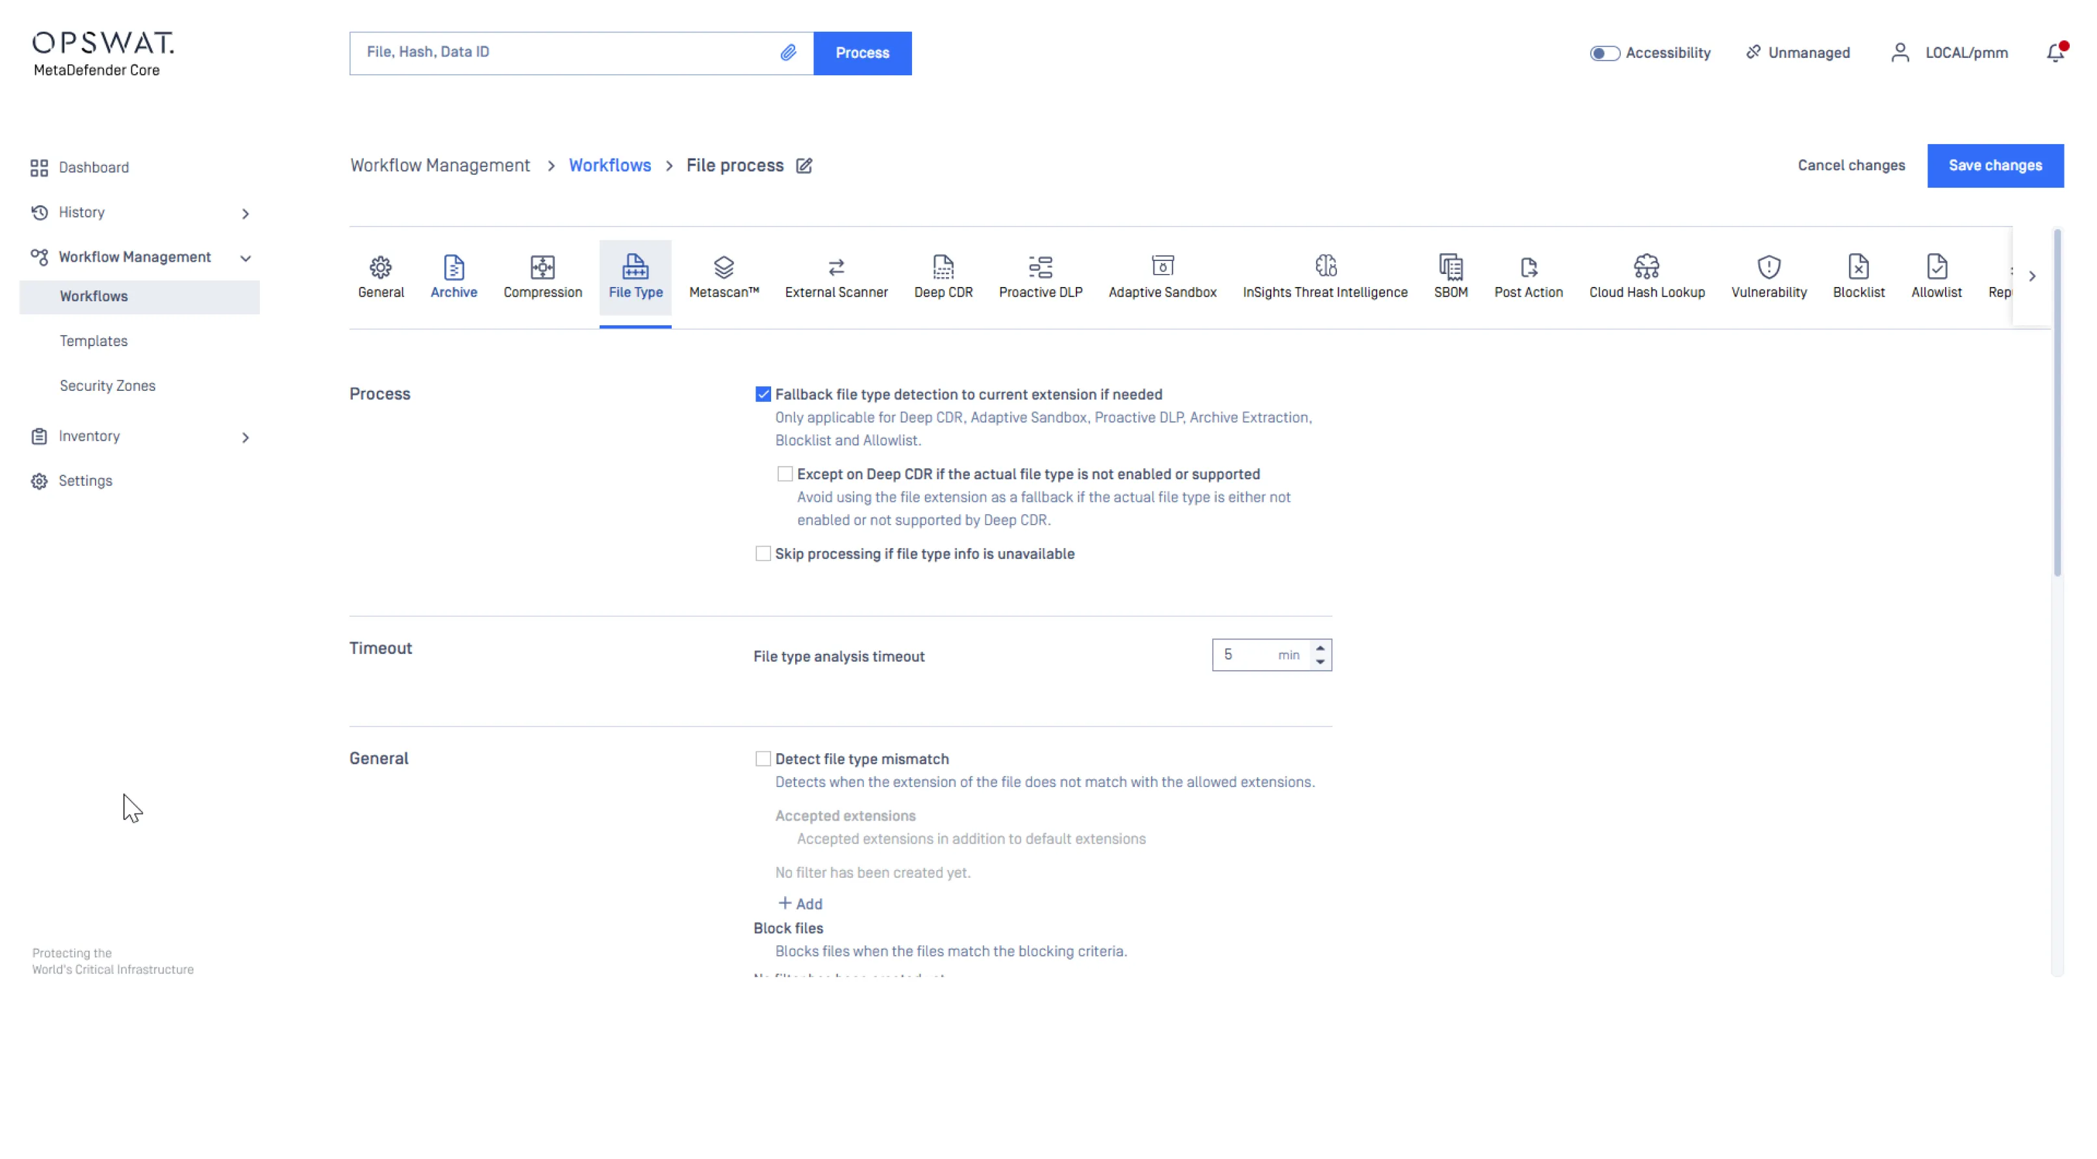Increase file type analysis timeout with up arrow
Image resolution: width=2097 pixels, height=1159 pixels.
tap(1321, 648)
